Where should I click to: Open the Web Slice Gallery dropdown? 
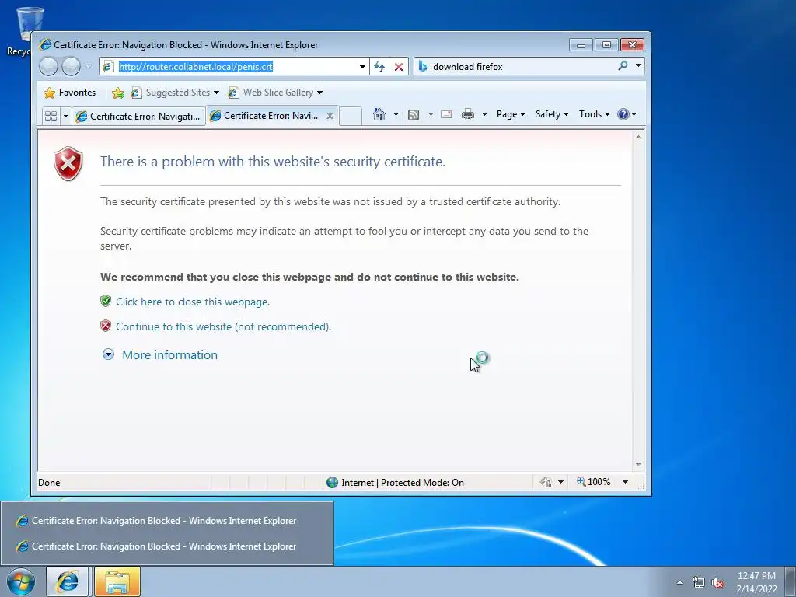pyautogui.click(x=319, y=93)
